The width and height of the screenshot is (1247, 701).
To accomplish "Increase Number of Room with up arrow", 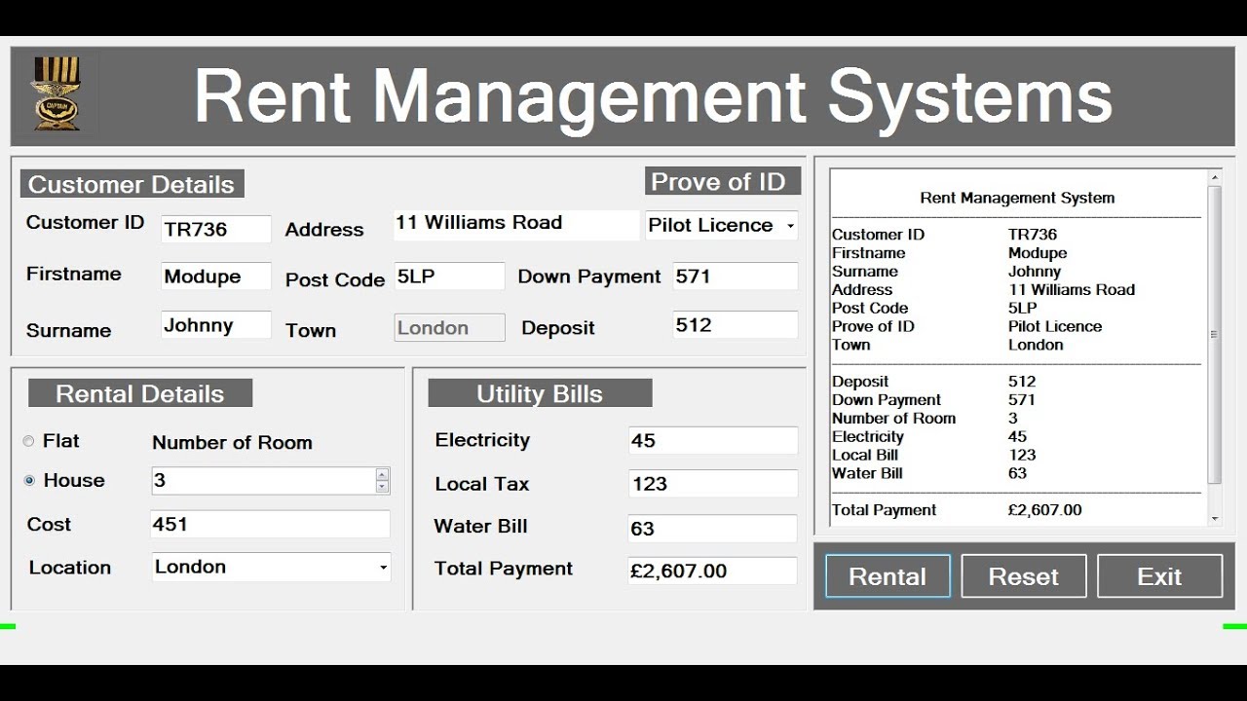I will point(382,474).
